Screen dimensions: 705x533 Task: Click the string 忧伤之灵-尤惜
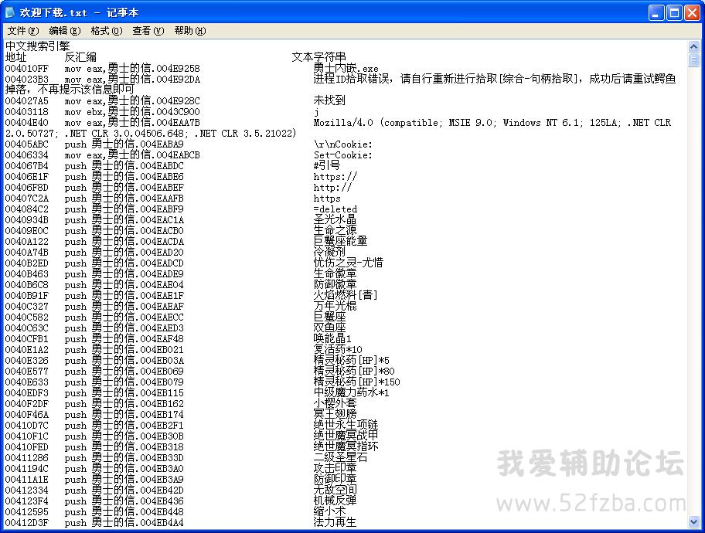tap(349, 263)
